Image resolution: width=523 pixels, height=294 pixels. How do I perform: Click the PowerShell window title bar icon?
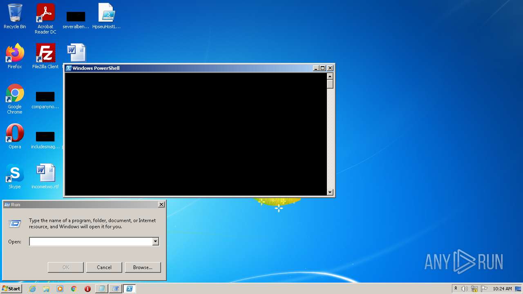pyautogui.click(x=69, y=68)
